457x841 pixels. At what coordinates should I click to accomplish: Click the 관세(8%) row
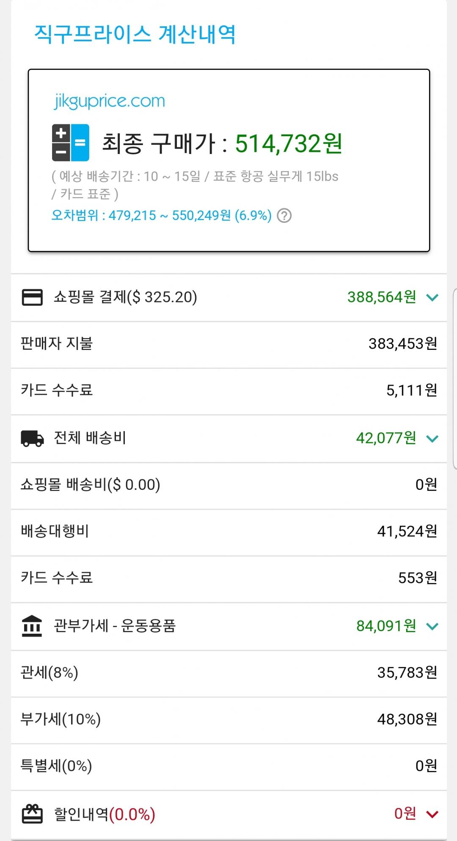(x=228, y=673)
